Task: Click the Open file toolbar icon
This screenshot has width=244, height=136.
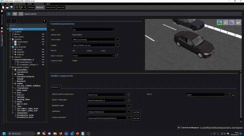Action: tap(7, 7)
